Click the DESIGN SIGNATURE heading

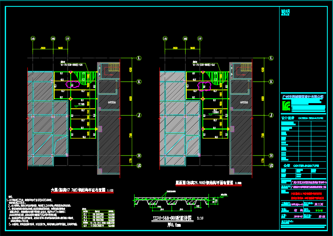click(311, 118)
